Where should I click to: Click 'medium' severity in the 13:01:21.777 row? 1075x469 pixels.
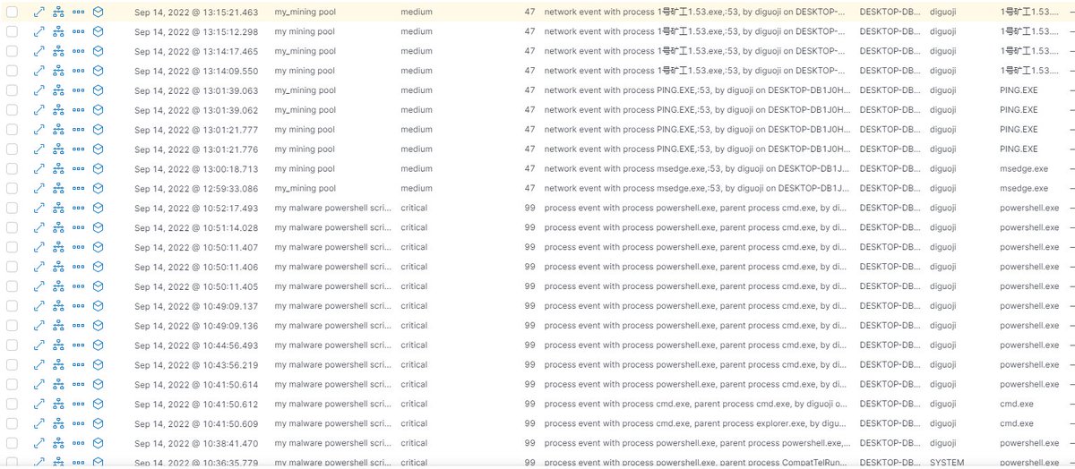pyautogui.click(x=416, y=130)
